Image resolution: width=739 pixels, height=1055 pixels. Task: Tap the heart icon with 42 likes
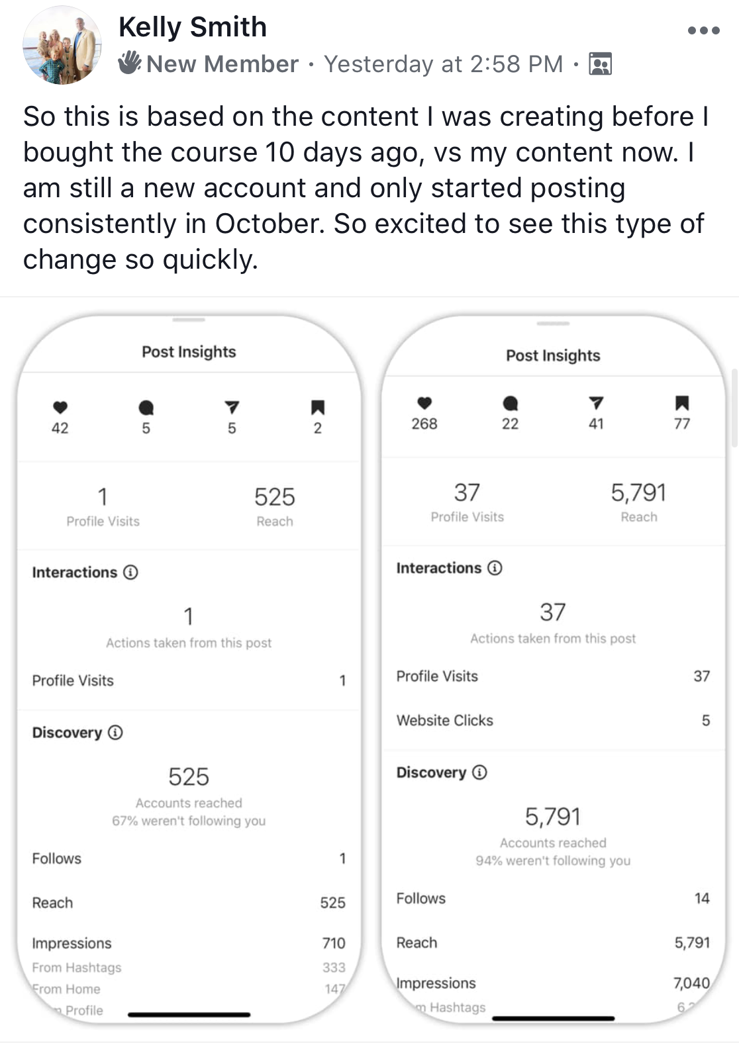coord(60,406)
